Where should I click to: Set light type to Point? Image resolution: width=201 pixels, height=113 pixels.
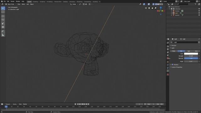(x=174, y=51)
